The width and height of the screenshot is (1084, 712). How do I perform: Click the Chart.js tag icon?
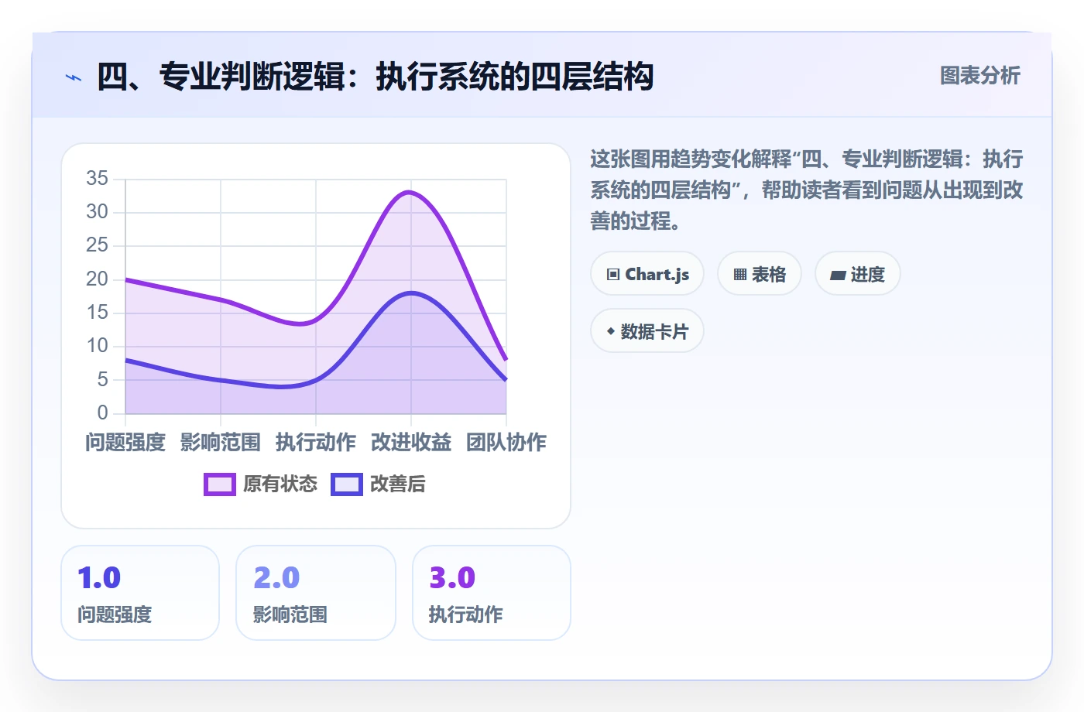pos(613,275)
